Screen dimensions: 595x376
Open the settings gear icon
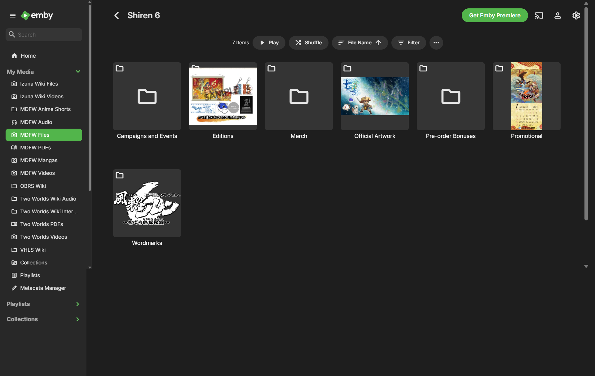pyautogui.click(x=576, y=15)
